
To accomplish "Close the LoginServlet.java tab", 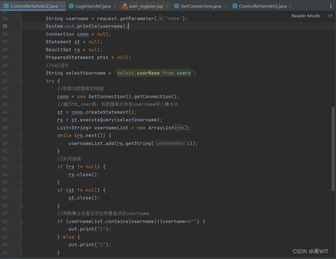I will coord(115,6).
